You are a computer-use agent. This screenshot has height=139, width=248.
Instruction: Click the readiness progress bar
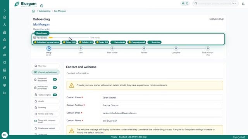click(x=69, y=37)
